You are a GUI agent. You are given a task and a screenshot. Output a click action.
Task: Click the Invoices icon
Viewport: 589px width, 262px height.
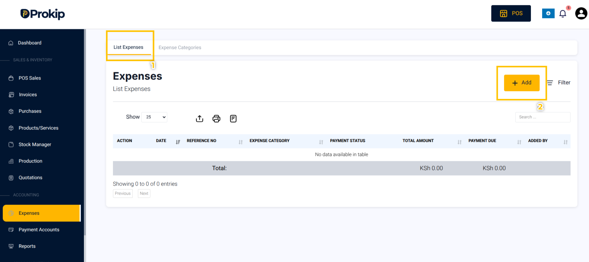tap(11, 95)
